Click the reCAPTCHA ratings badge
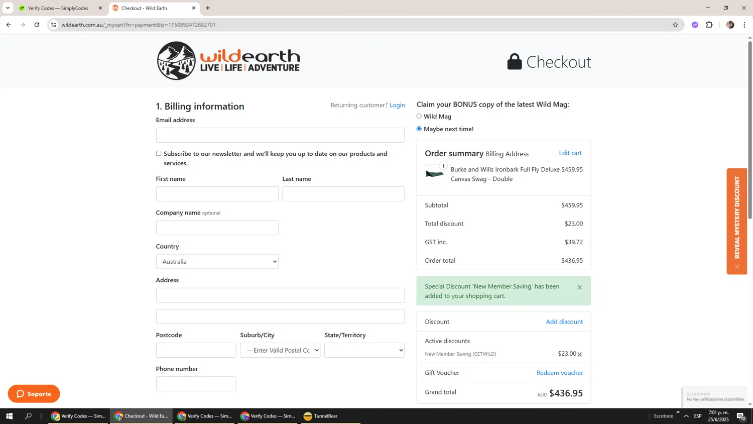 tap(715, 397)
